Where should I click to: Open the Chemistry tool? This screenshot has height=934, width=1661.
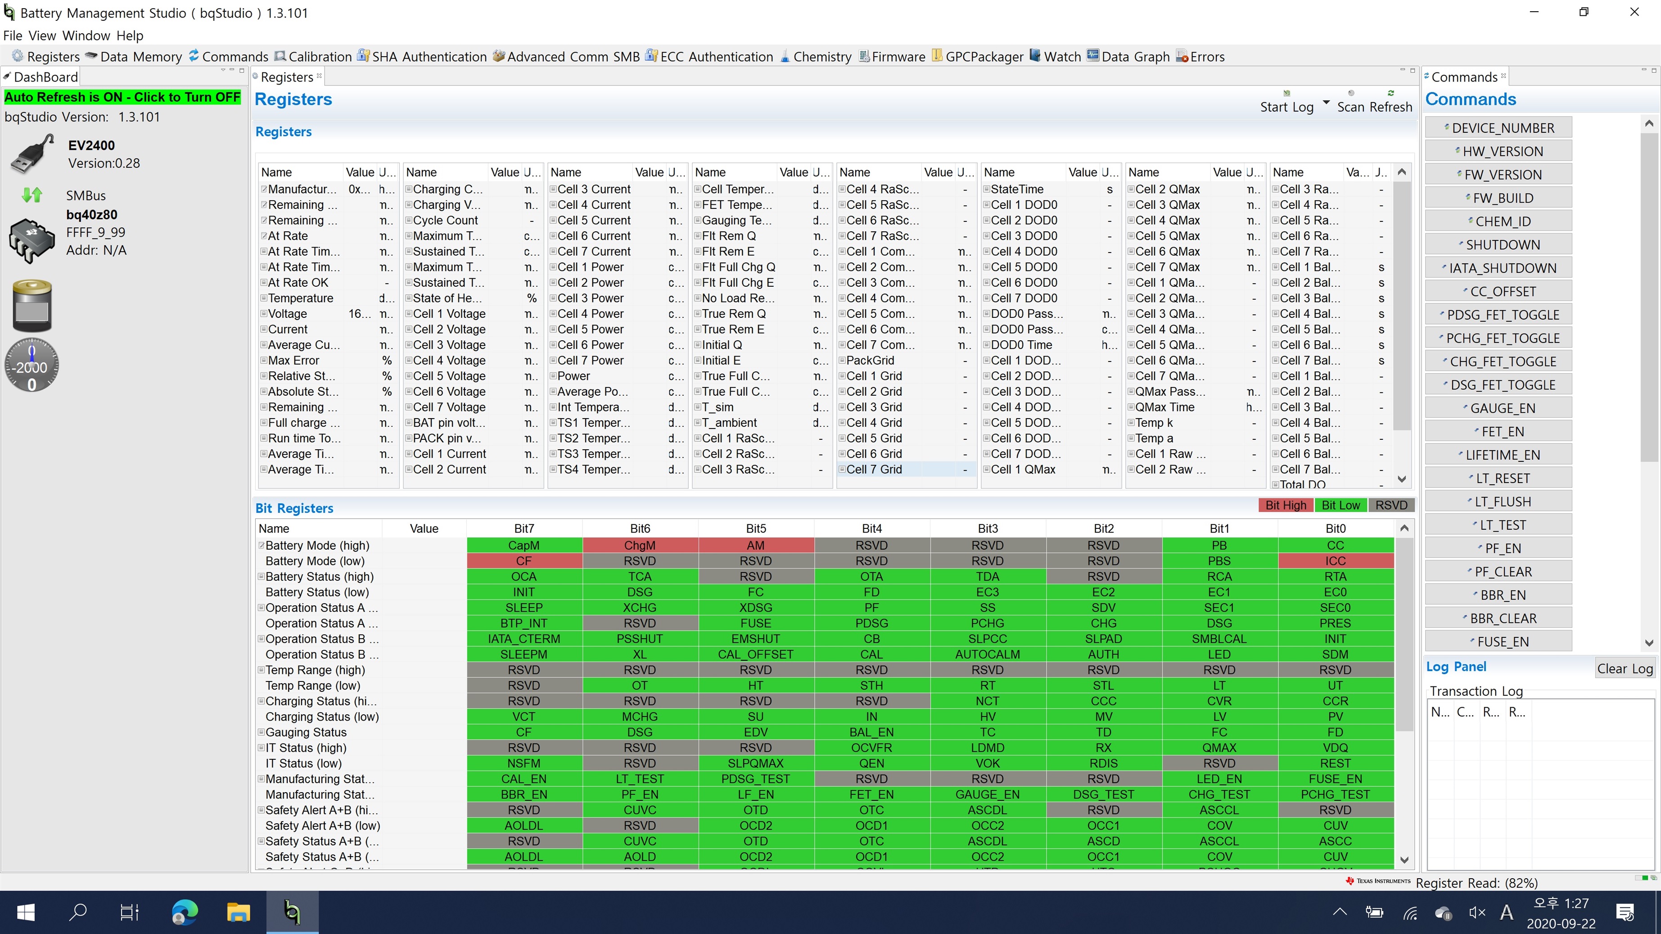[816, 56]
